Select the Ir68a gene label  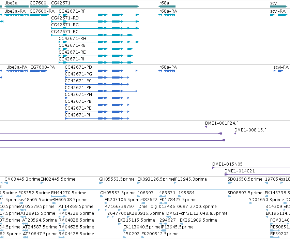click(x=164, y=3)
